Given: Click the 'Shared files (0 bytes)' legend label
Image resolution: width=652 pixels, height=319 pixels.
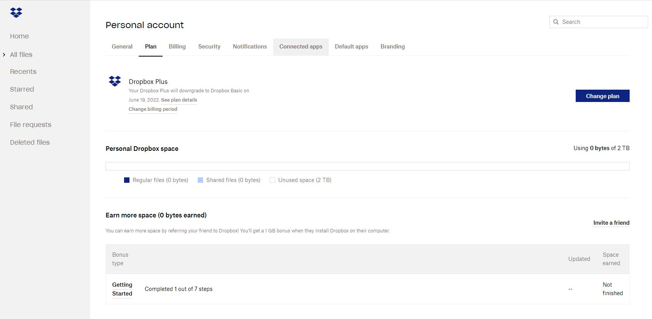Looking at the screenshot, I should (233, 180).
